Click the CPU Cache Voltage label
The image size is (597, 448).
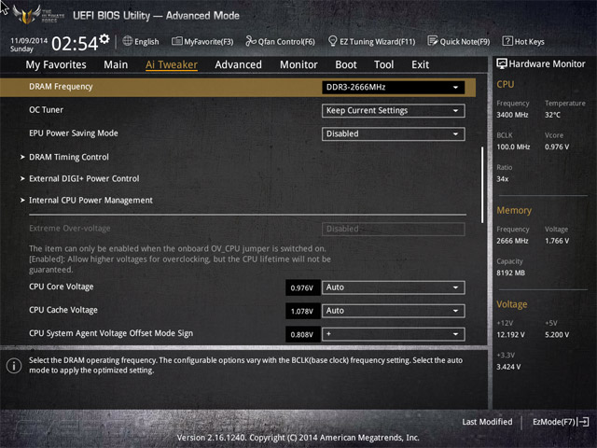pyautogui.click(x=63, y=310)
